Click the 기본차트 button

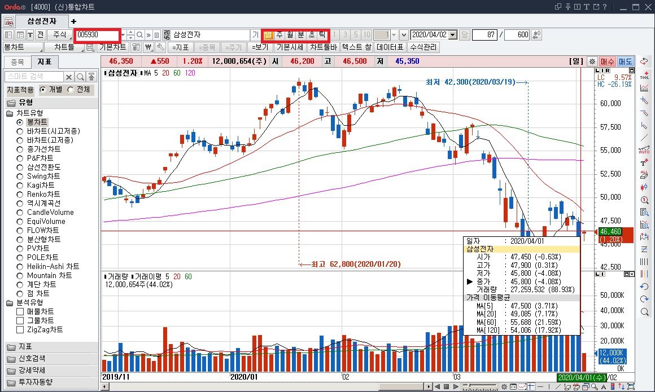113,47
